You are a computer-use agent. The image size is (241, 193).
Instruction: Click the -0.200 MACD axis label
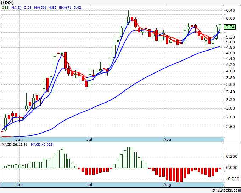pyautogui.click(x=232, y=179)
